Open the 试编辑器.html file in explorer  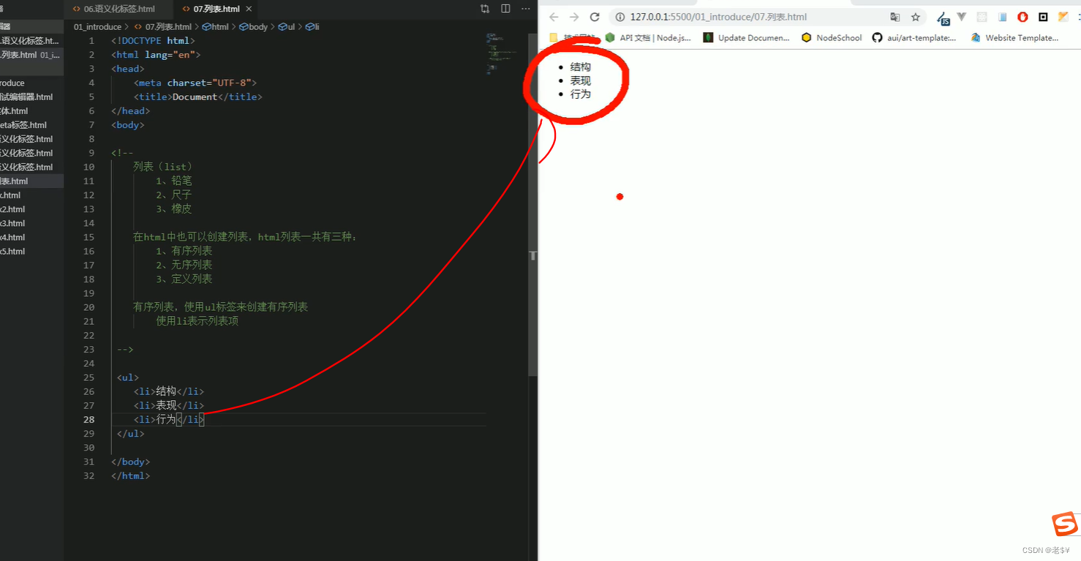coord(26,97)
